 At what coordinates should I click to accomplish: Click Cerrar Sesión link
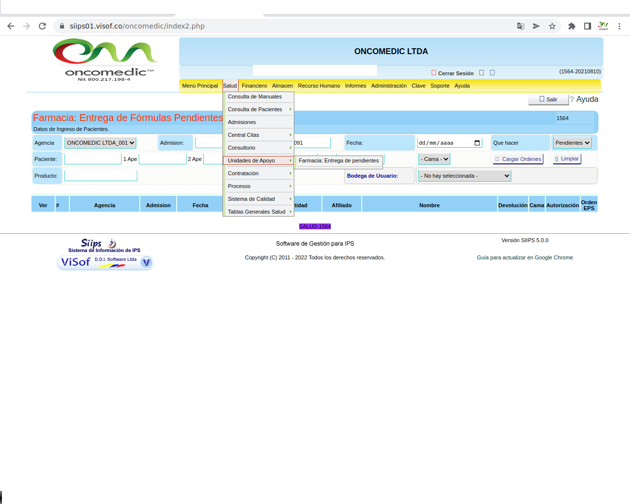[x=455, y=73]
